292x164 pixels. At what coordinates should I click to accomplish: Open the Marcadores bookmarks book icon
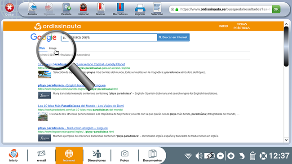click(120, 8)
